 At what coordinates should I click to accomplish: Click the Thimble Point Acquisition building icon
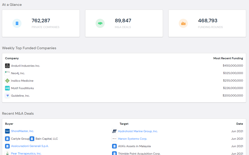(114, 153)
